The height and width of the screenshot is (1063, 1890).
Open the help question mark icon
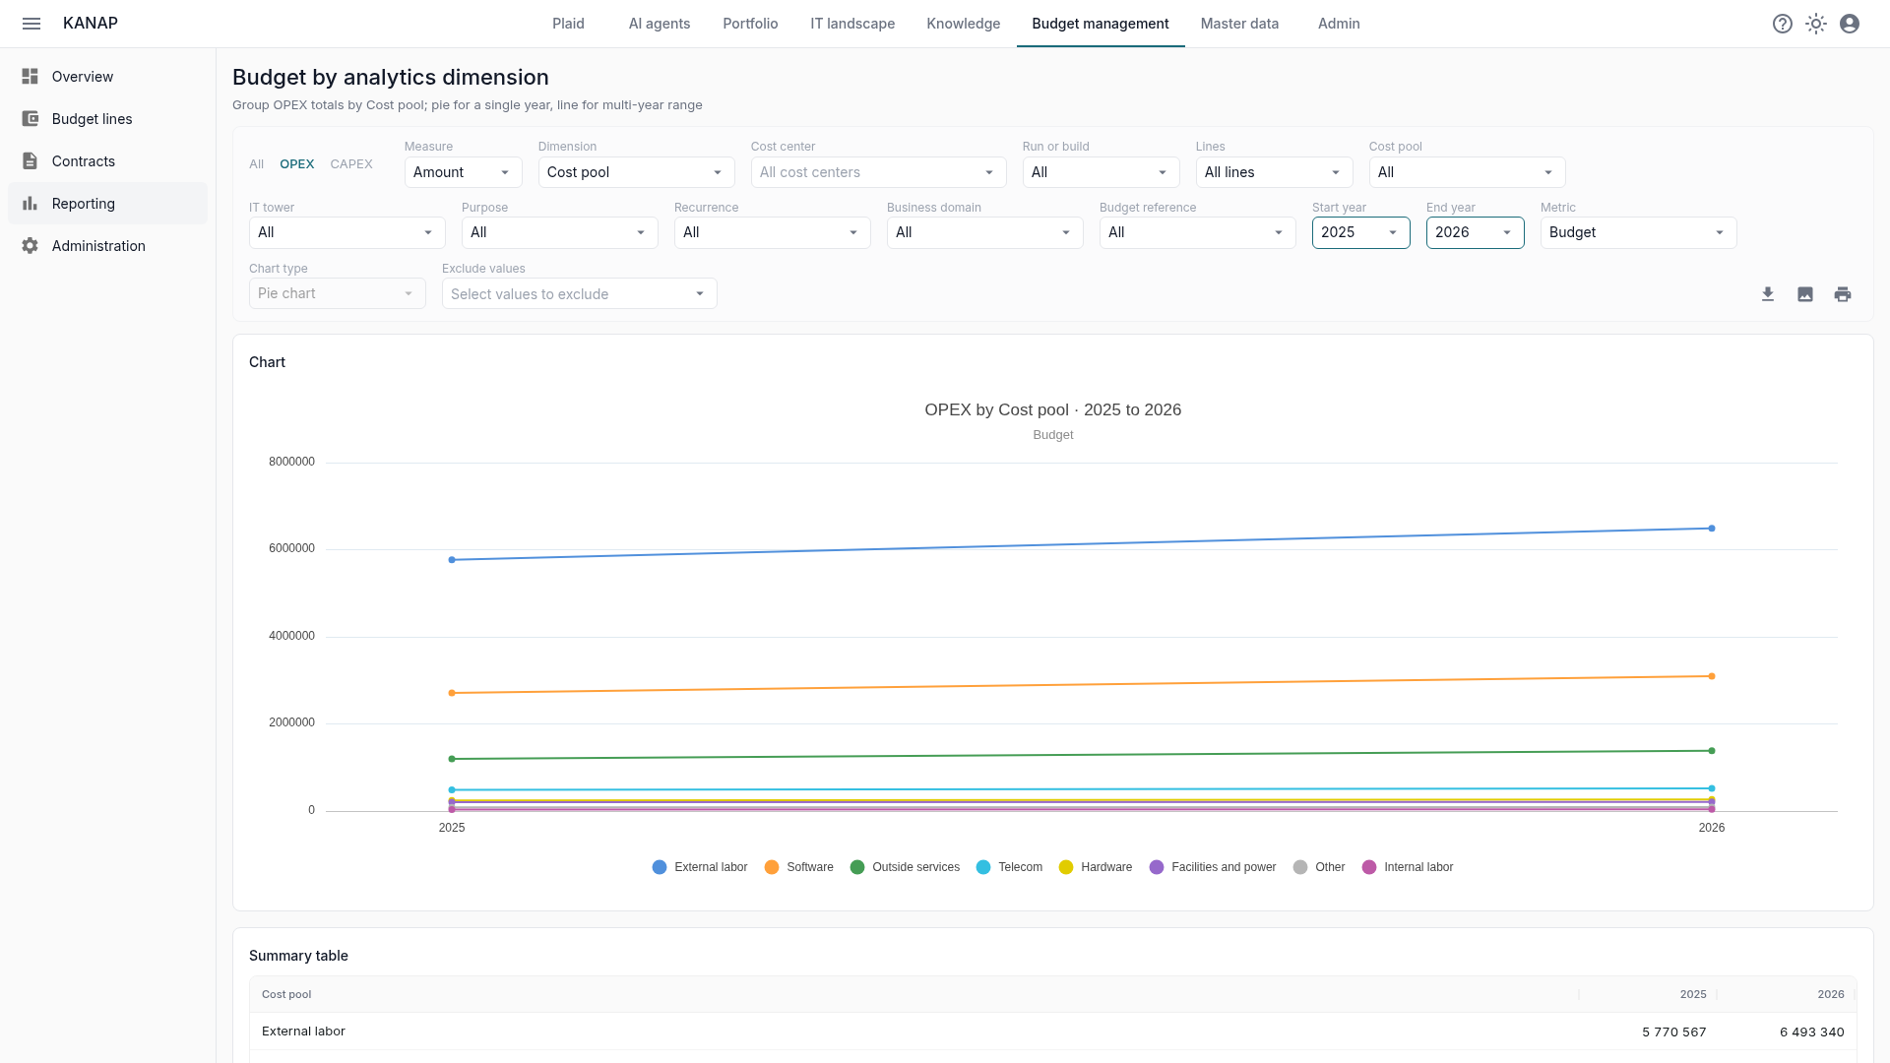[1783, 24]
